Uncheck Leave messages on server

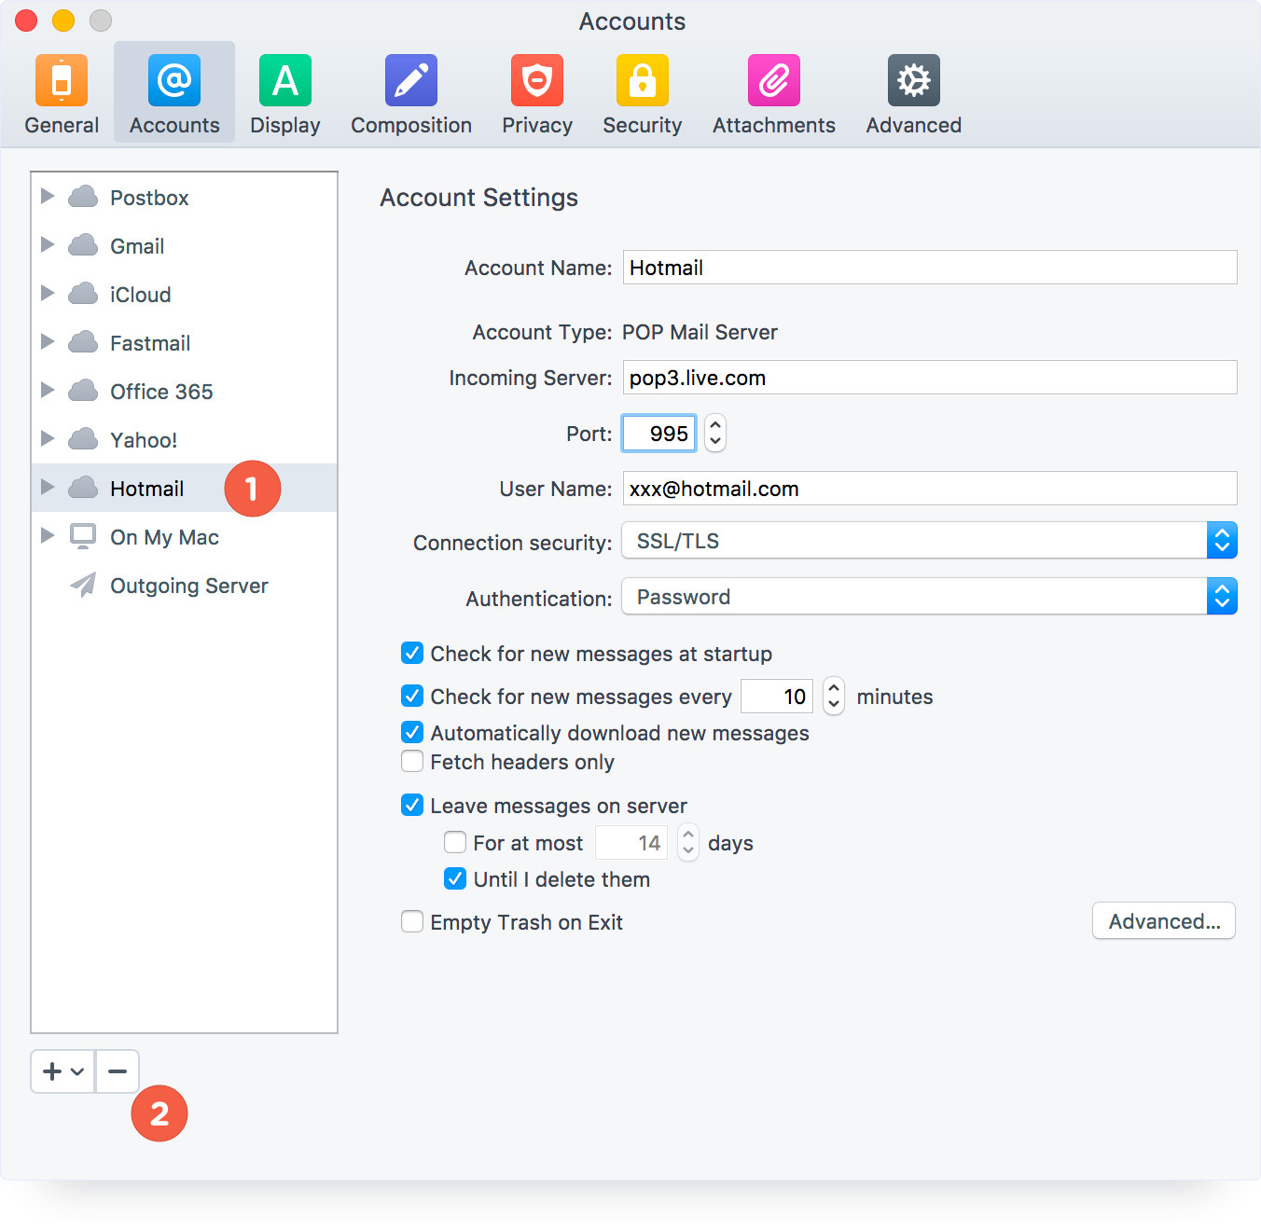(412, 805)
